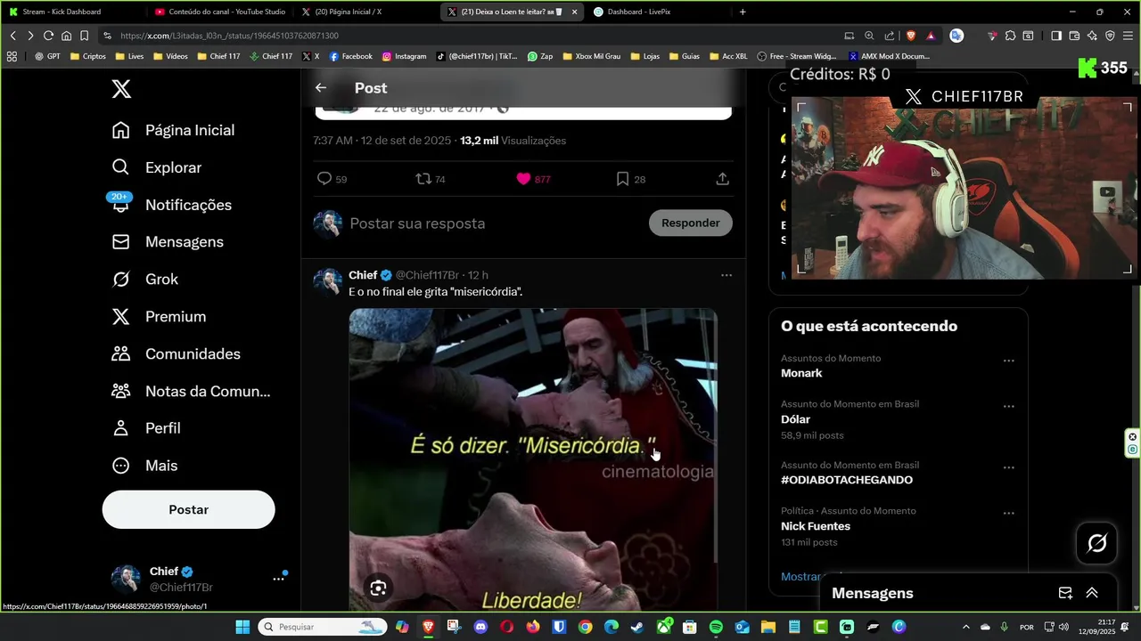1141x641 pixels.
Task: Open options for the #ODIABOTACHEGANDO trend
Action: 1009,468
